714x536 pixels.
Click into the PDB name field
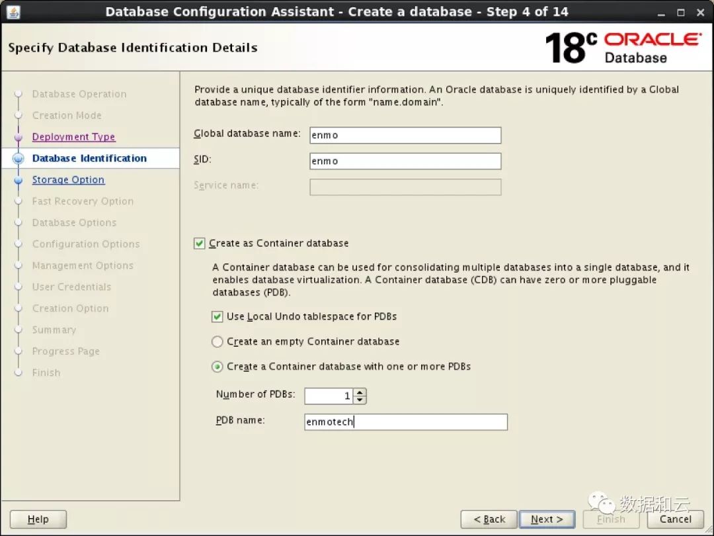(x=405, y=422)
